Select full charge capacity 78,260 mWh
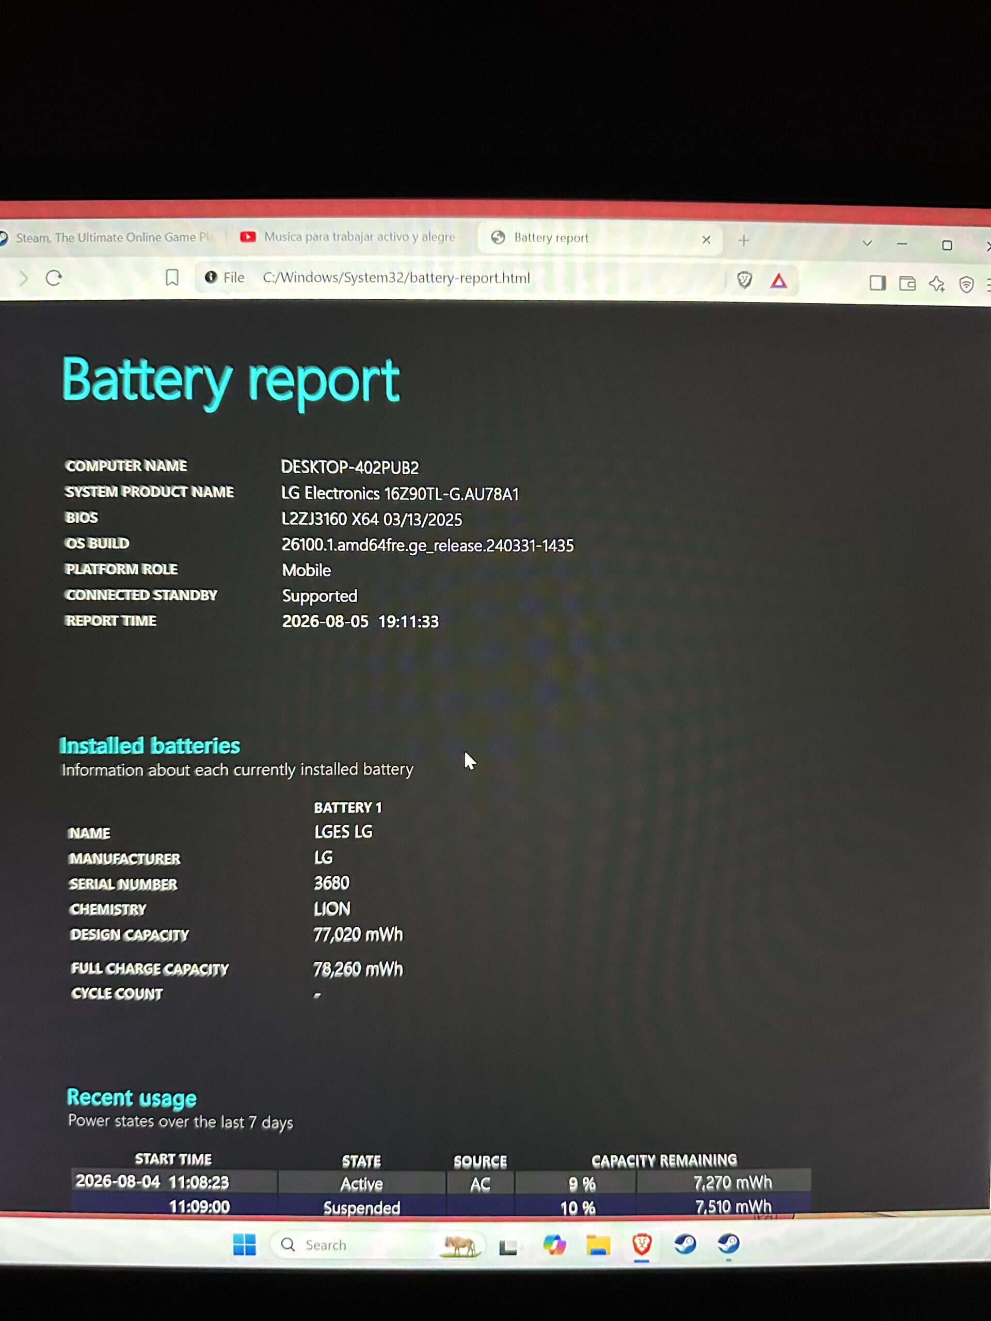This screenshot has height=1321, width=991. coord(358,969)
